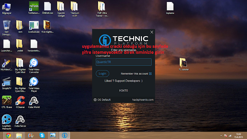Viewport: 247px width, 139px height.
Task: Open File Explorer from the taskbar
Action: [x=19, y=136]
